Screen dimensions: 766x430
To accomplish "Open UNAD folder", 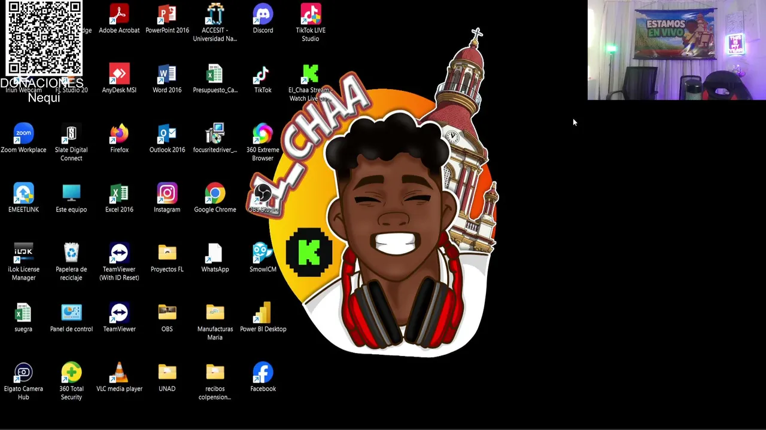I will (167, 377).
